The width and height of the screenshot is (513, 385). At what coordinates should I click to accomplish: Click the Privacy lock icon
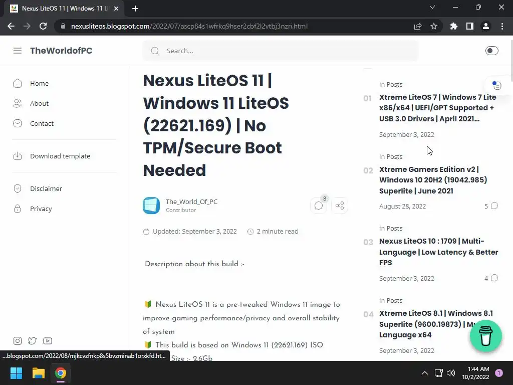point(18,209)
